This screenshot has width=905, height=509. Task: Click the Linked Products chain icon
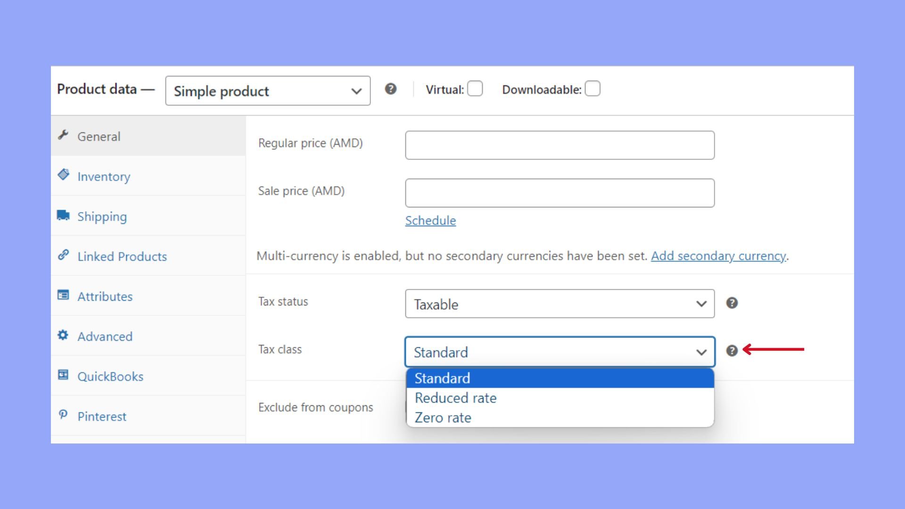pyautogui.click(x=63, y=255)
